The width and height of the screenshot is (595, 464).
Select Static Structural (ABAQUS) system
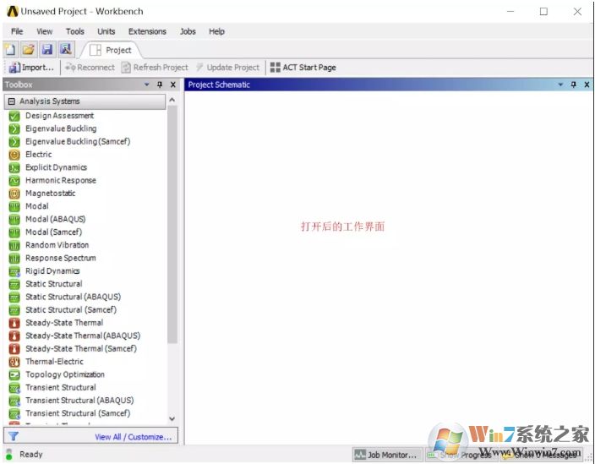coord(73,297)
